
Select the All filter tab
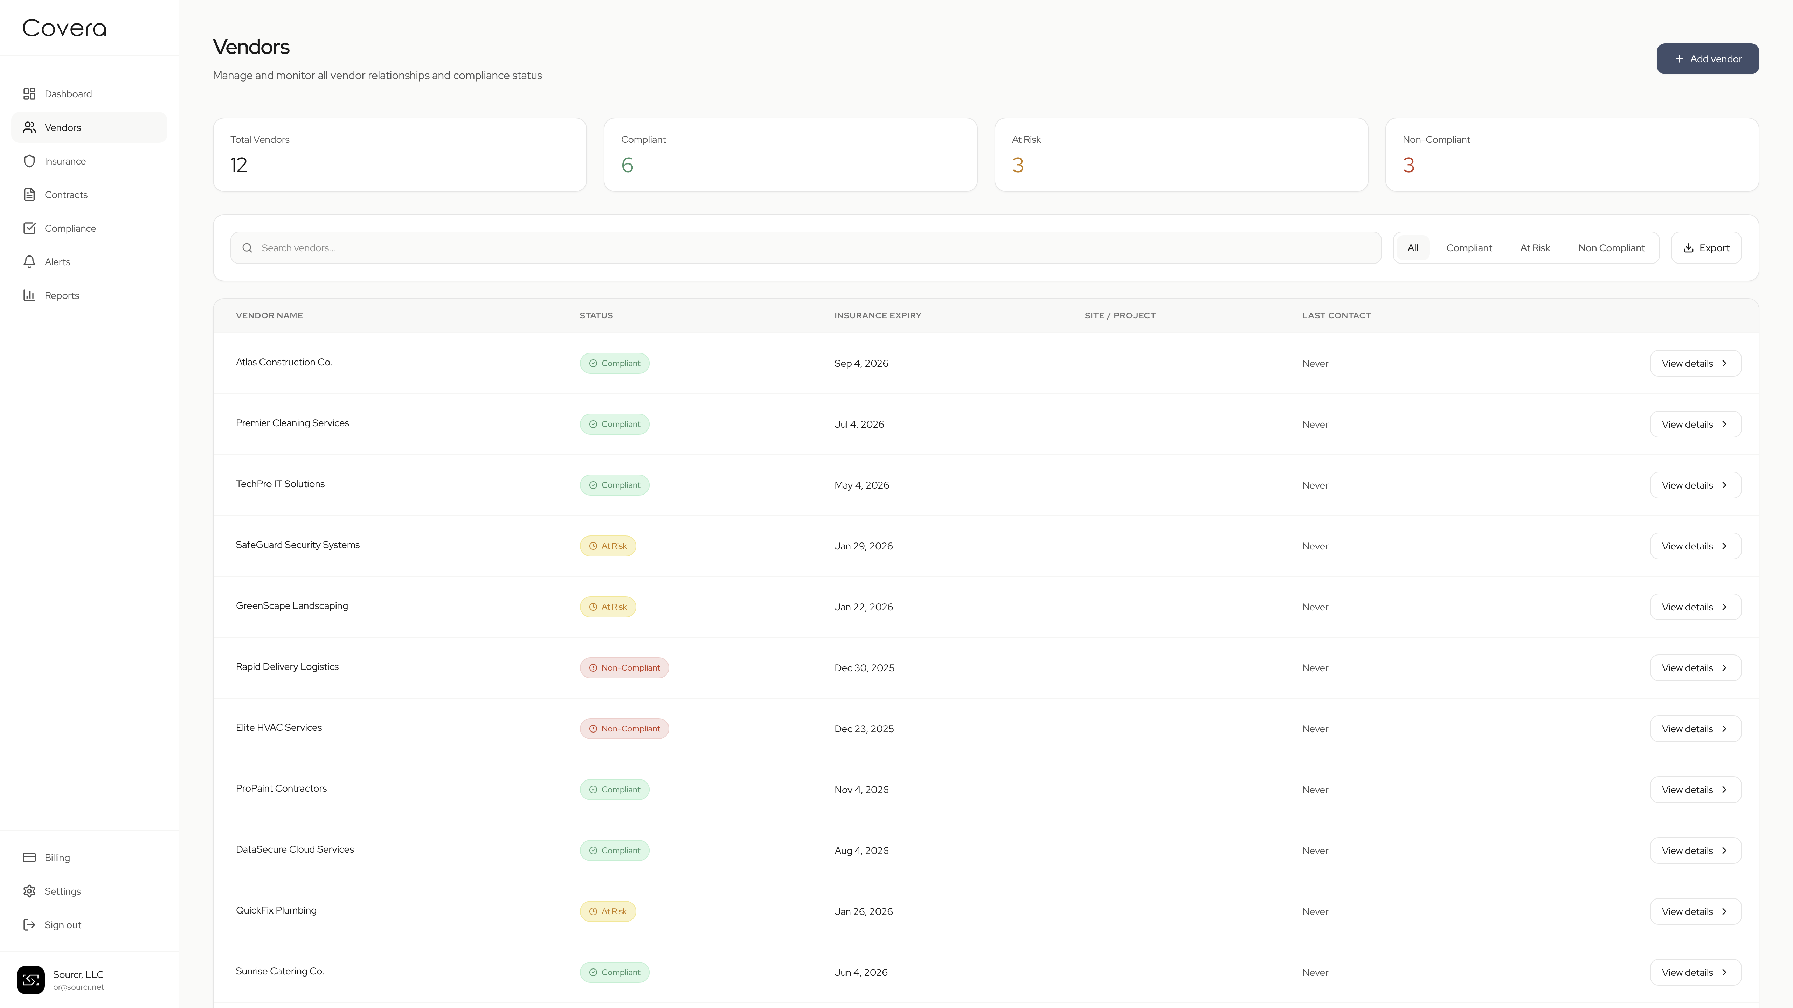coord(1412,248)
